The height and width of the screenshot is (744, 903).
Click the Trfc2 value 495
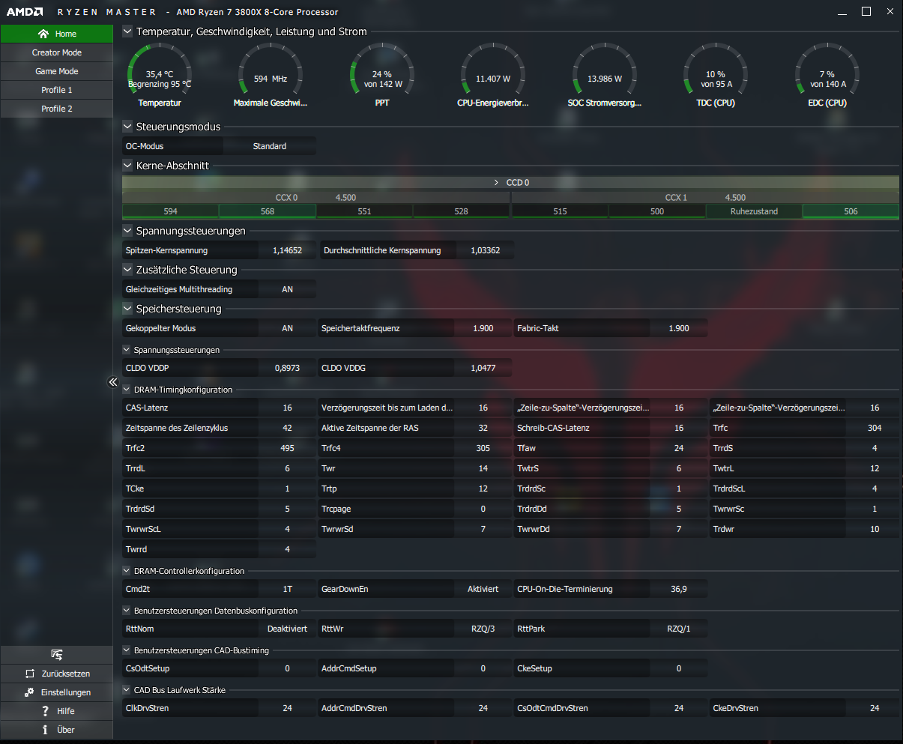[x=287, y=448]
